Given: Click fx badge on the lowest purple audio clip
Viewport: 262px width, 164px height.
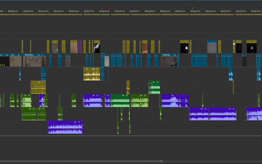Looking at the screenshot, I should pos(79,122).
